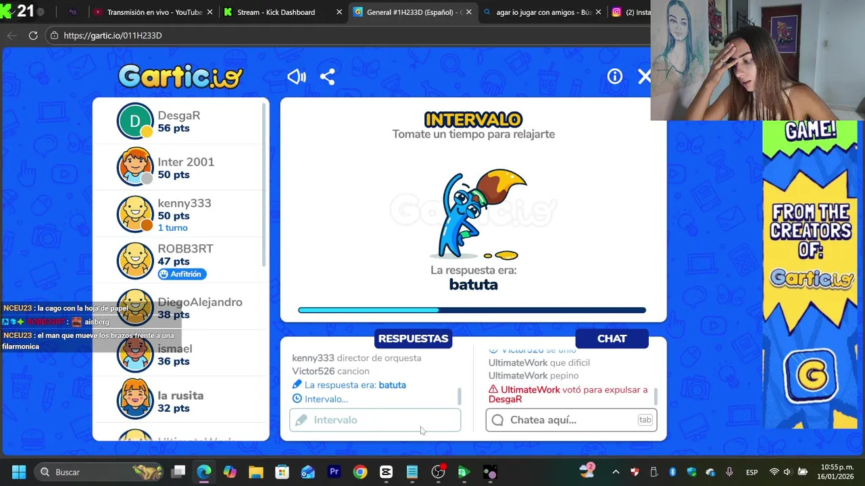Click the answers panel scrollbar

(460, 396)
